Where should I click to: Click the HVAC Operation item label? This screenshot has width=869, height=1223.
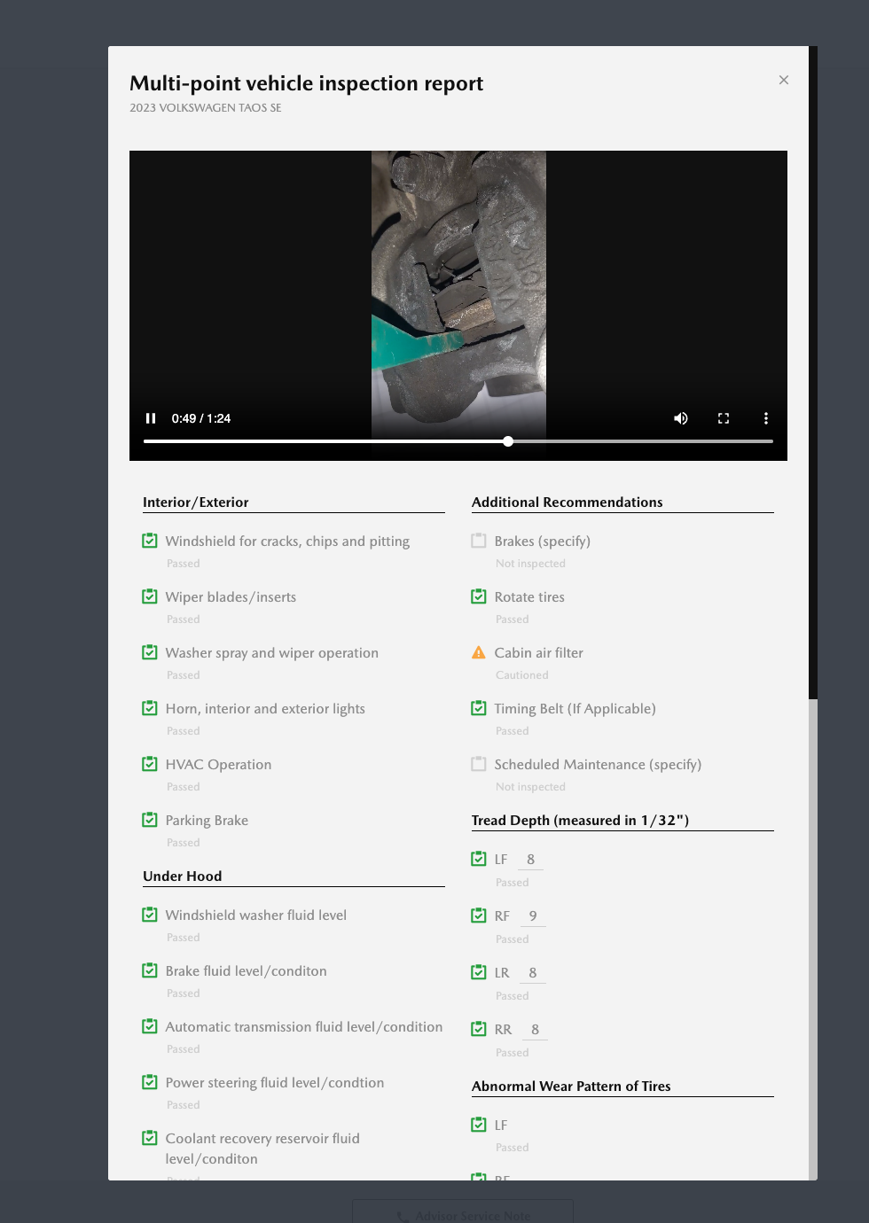point(218,765)
